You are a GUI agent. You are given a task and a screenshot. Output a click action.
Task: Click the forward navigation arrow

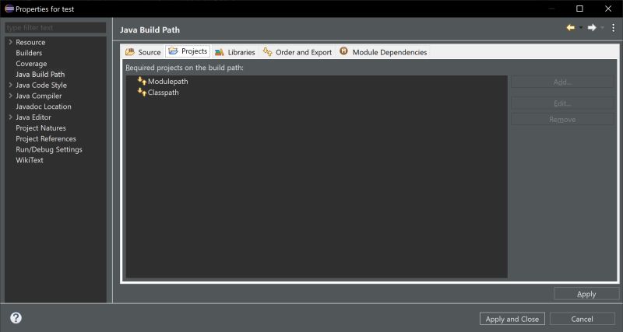[592, 28]
